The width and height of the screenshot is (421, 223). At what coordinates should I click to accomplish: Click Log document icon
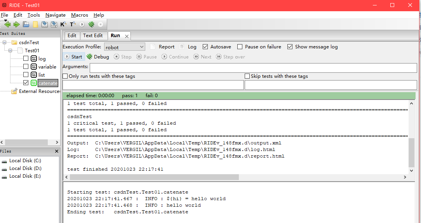click(x=182, y=46)
